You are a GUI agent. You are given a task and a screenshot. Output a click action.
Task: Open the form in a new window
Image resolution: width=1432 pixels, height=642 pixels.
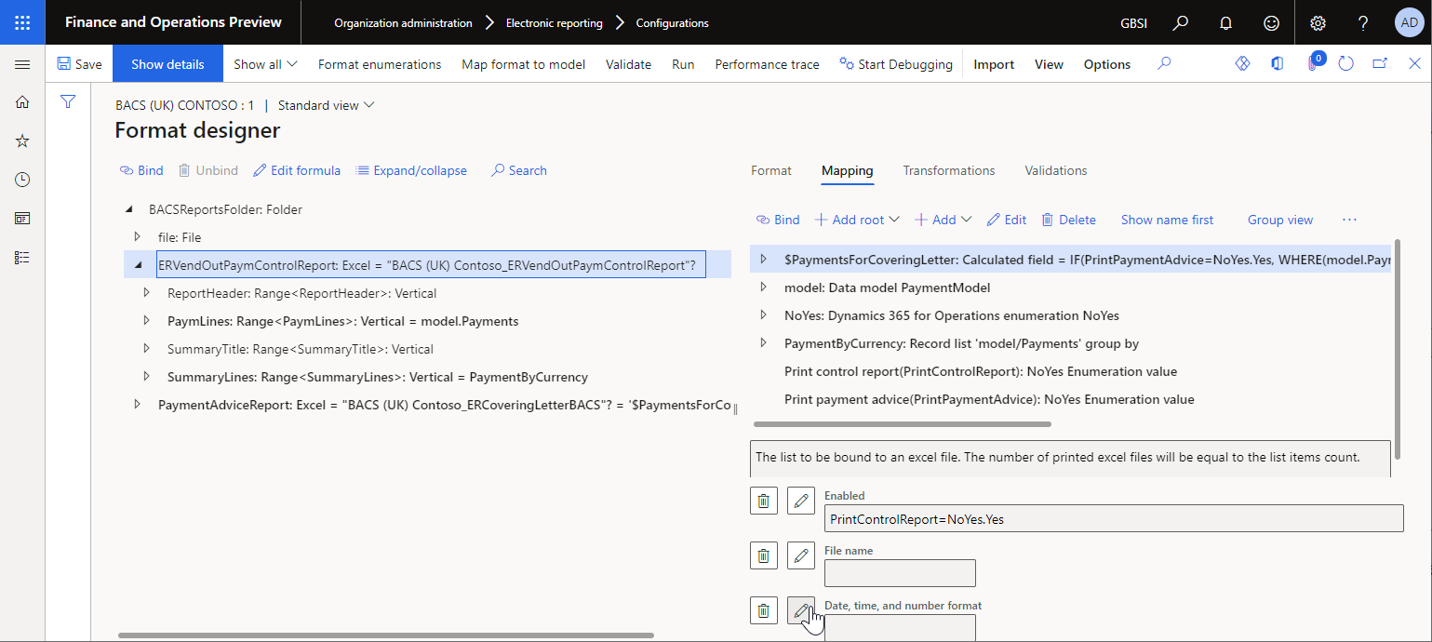(x=1380, y=64)
